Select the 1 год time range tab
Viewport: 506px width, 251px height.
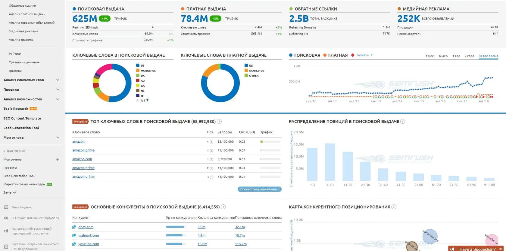pyautogui.click(x=456, y=56)
